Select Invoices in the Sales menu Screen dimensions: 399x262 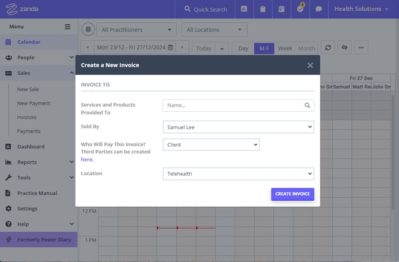(x=27, y=117)
